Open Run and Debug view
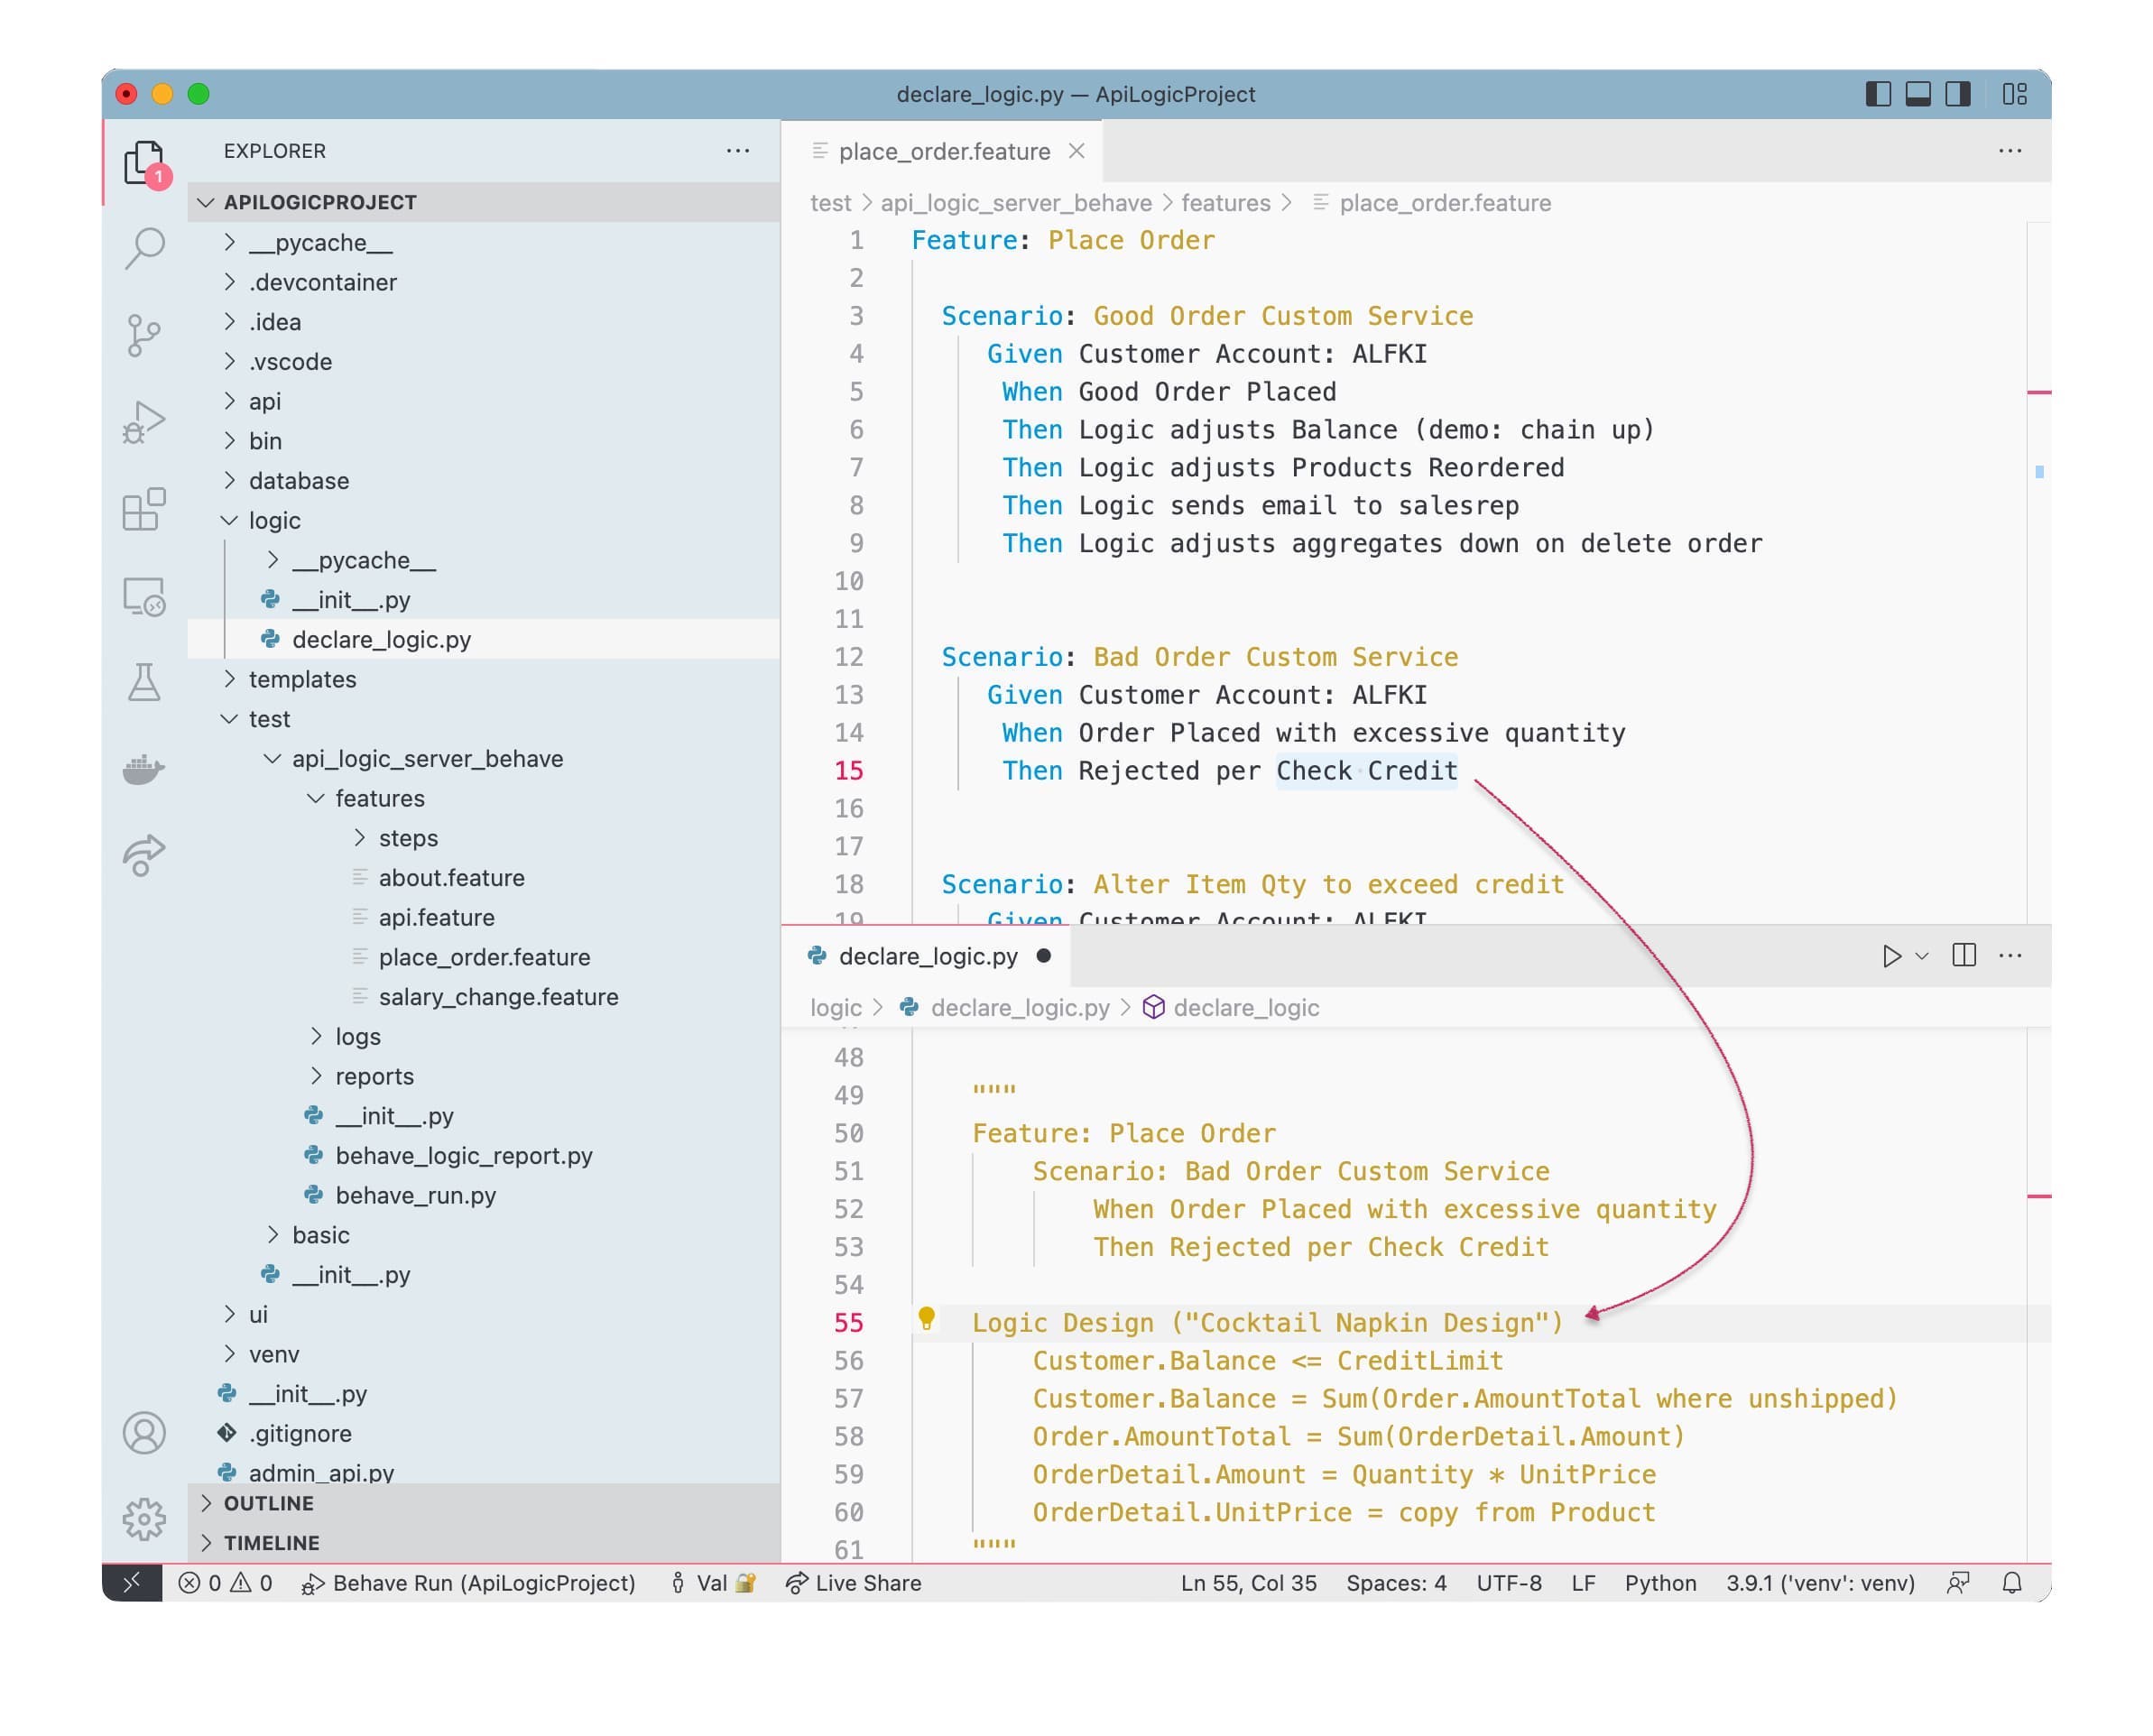Viewport: 2153px width, 1736px height. [144, 422]
